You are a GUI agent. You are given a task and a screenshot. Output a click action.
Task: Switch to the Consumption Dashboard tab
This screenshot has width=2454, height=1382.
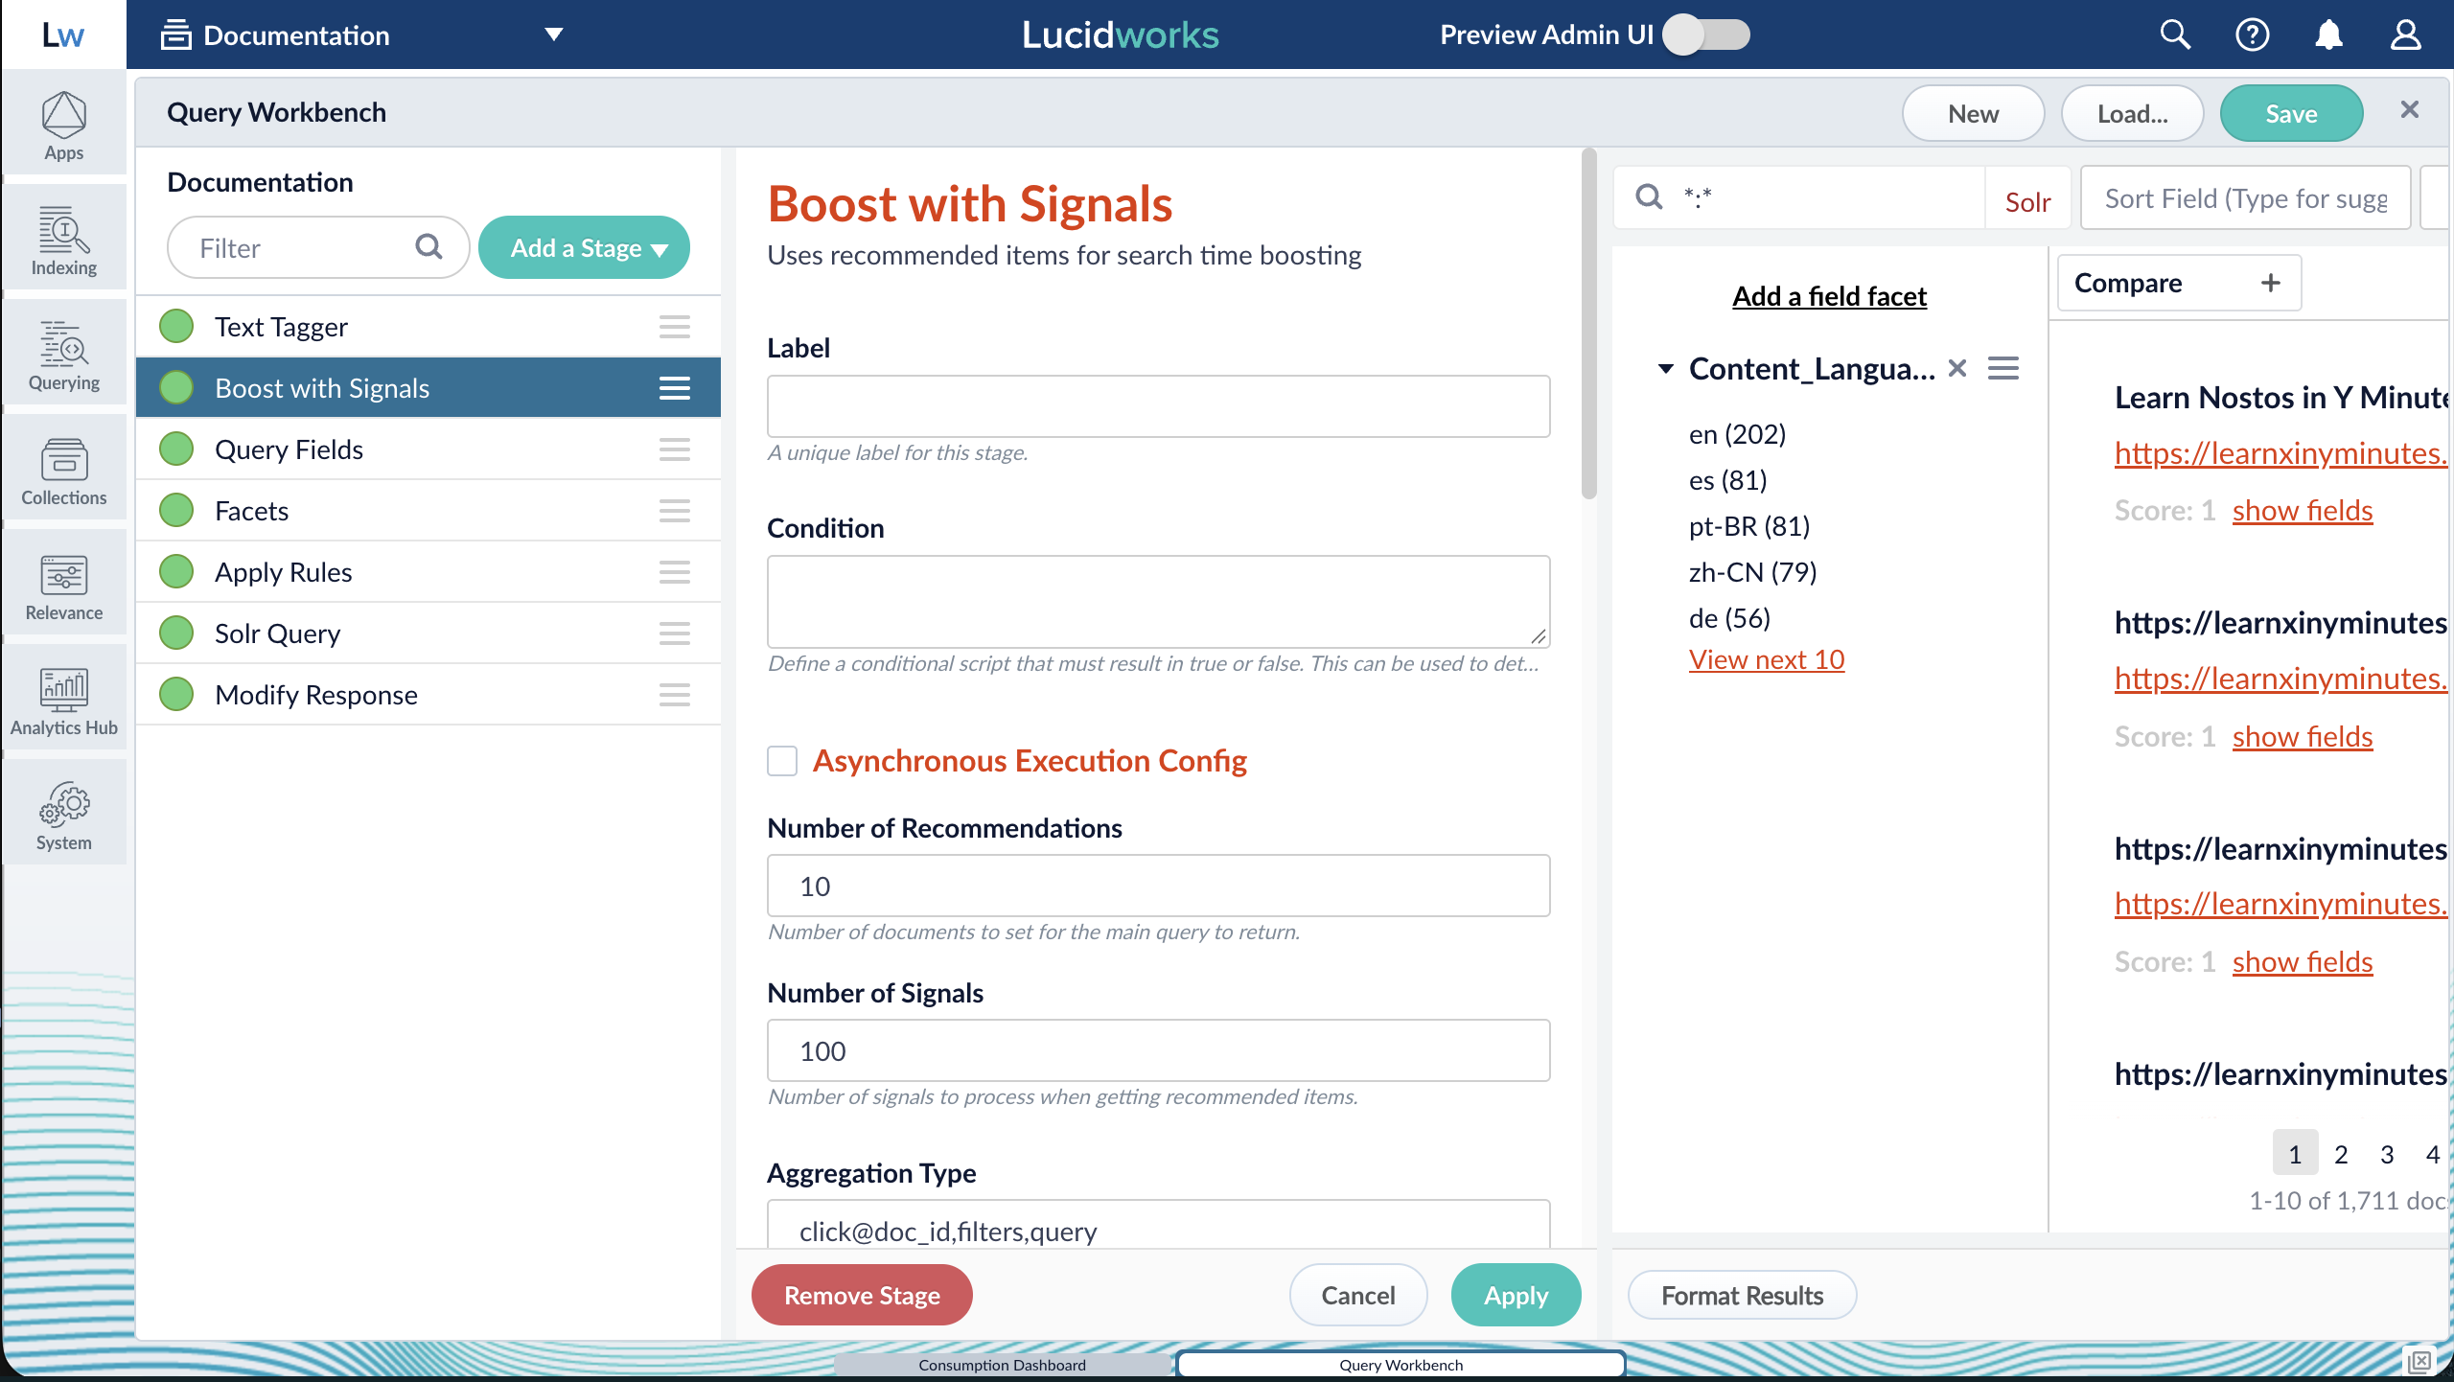click(x=1002, y=1365)
